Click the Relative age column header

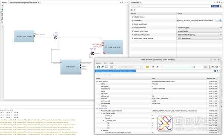pos(212,78)
